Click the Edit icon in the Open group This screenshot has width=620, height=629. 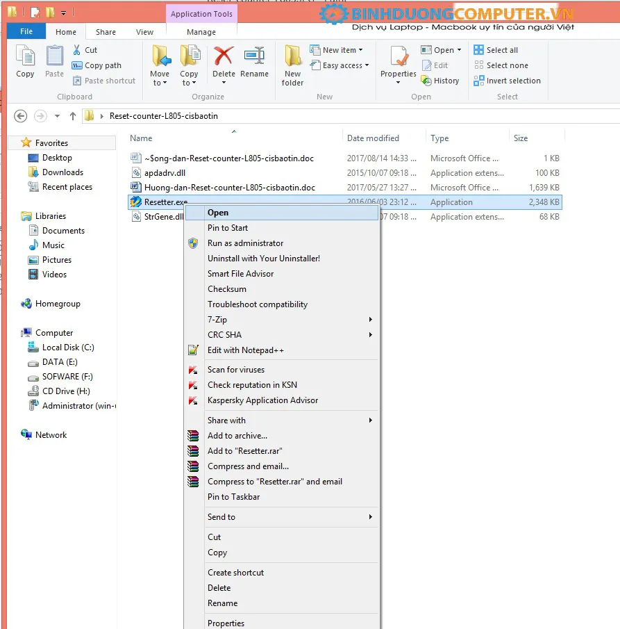[x=427, y=65]
